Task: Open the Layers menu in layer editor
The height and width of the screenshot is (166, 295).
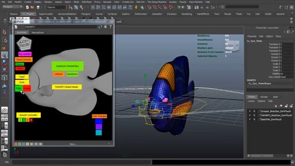Action: (251, 101)
